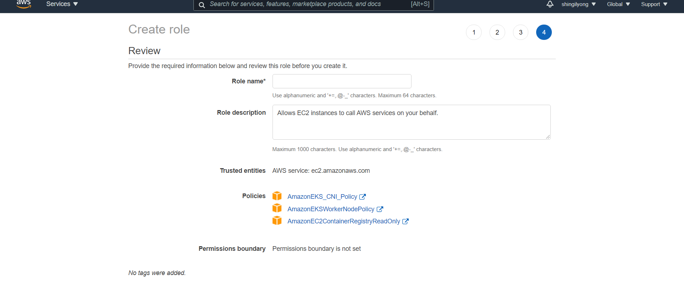Click the AmazonEKS_CNI_Policy box icon

pos(277,196)
